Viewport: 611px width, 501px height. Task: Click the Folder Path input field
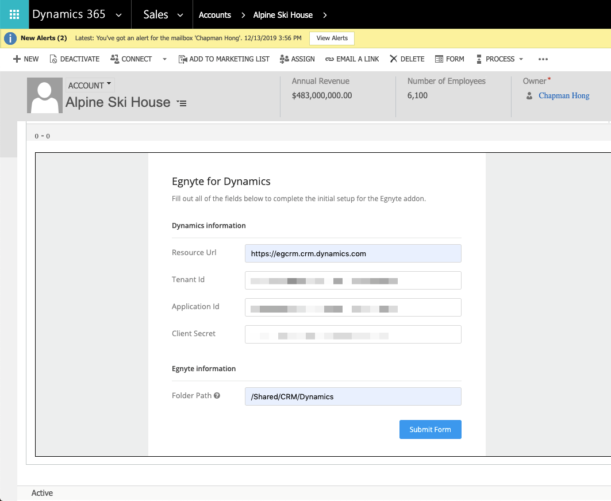[353, 396]
